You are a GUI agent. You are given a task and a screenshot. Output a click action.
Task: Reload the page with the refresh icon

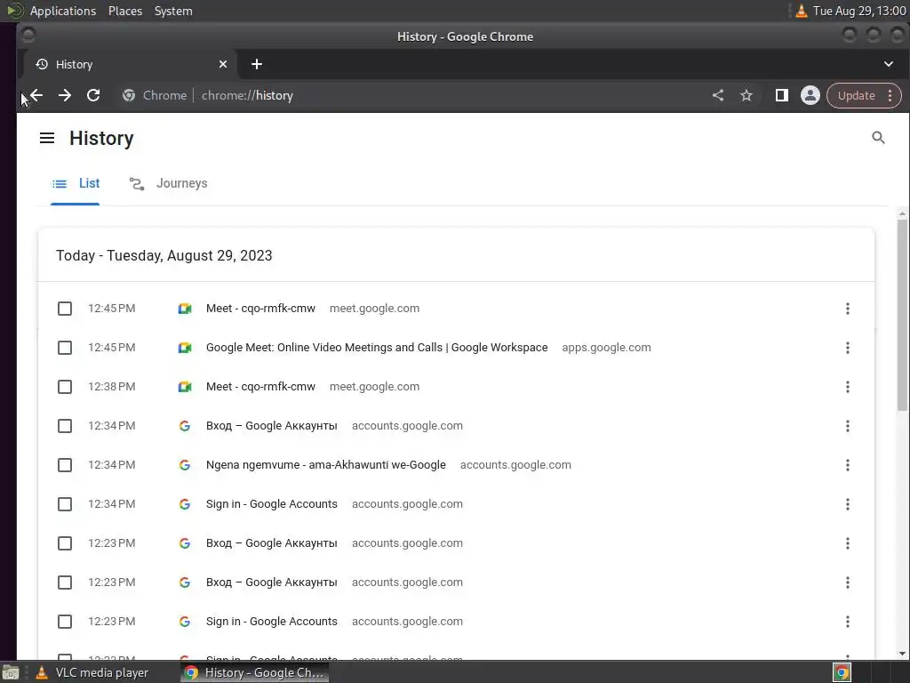[x=93, y=95]
